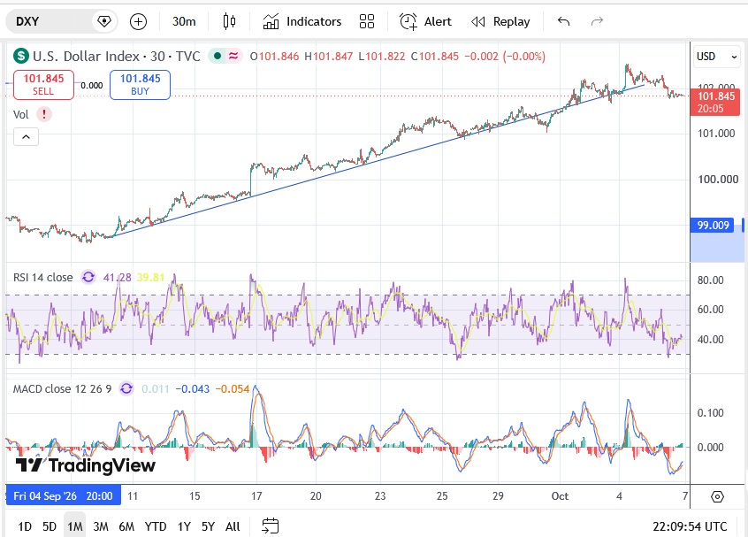748x537 pixels.
Task: Select the 3M time range
Action: pos(101,526)
